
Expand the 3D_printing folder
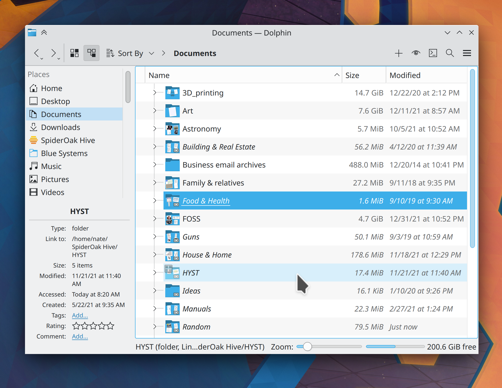(x=154, y=93)
